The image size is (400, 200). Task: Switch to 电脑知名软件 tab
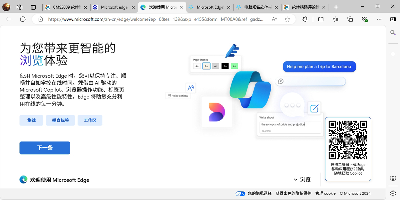pyautogui.click(x=258, y=7)
